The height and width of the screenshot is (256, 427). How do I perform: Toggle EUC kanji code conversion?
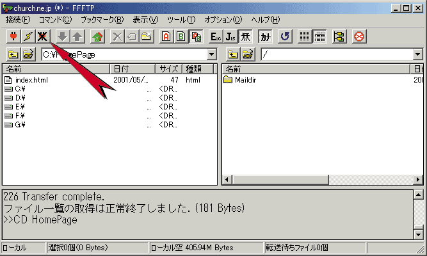216,36
